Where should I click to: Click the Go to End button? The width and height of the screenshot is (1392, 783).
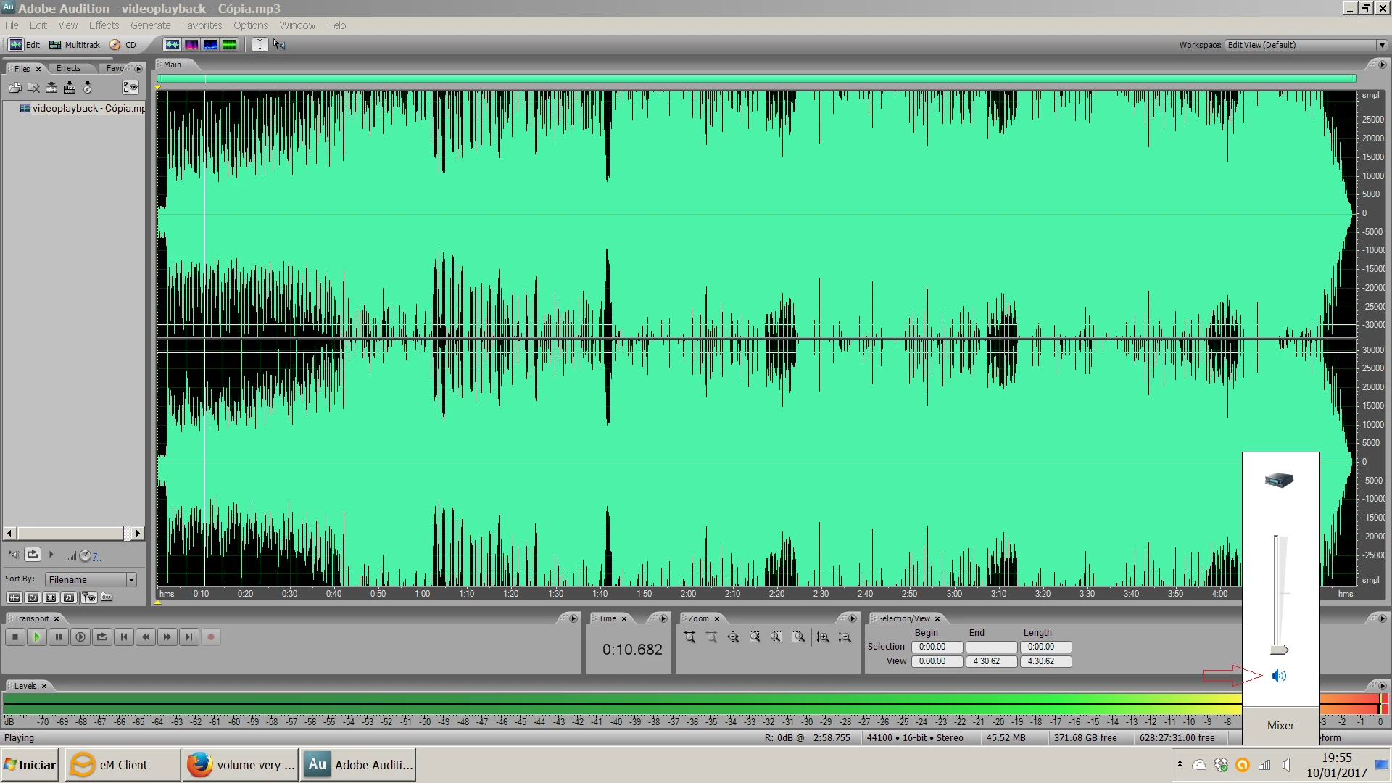coord(189,637)
